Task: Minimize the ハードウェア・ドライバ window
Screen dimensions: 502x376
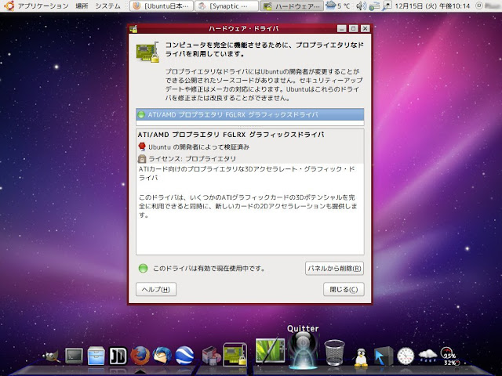Action: pyautogui.click(x=342, y=28)
